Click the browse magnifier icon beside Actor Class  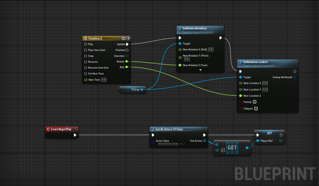coord(184,144)
